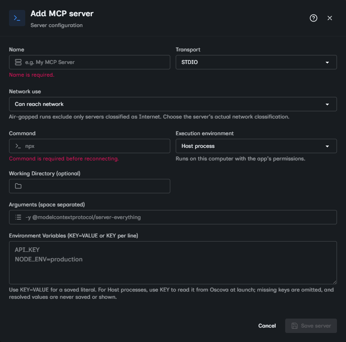
Task: Expand the Can reach network arrow
Action: [327, 105]
